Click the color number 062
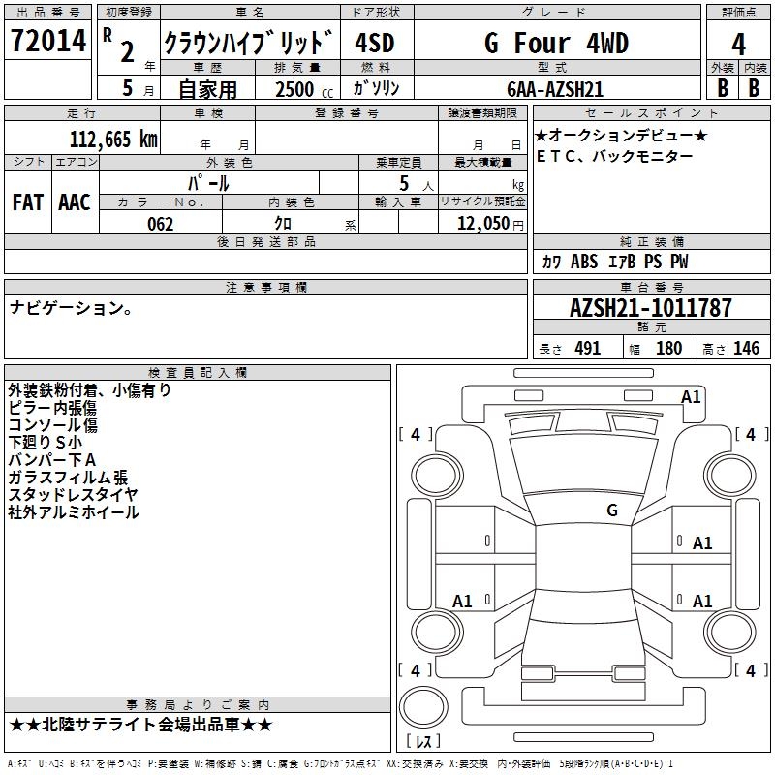 tap(161, 224)
